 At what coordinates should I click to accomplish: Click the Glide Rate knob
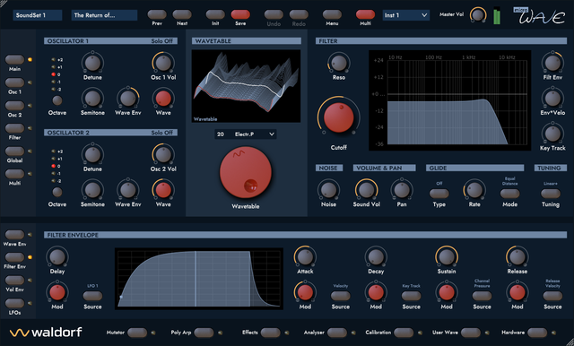pos(474,190)
